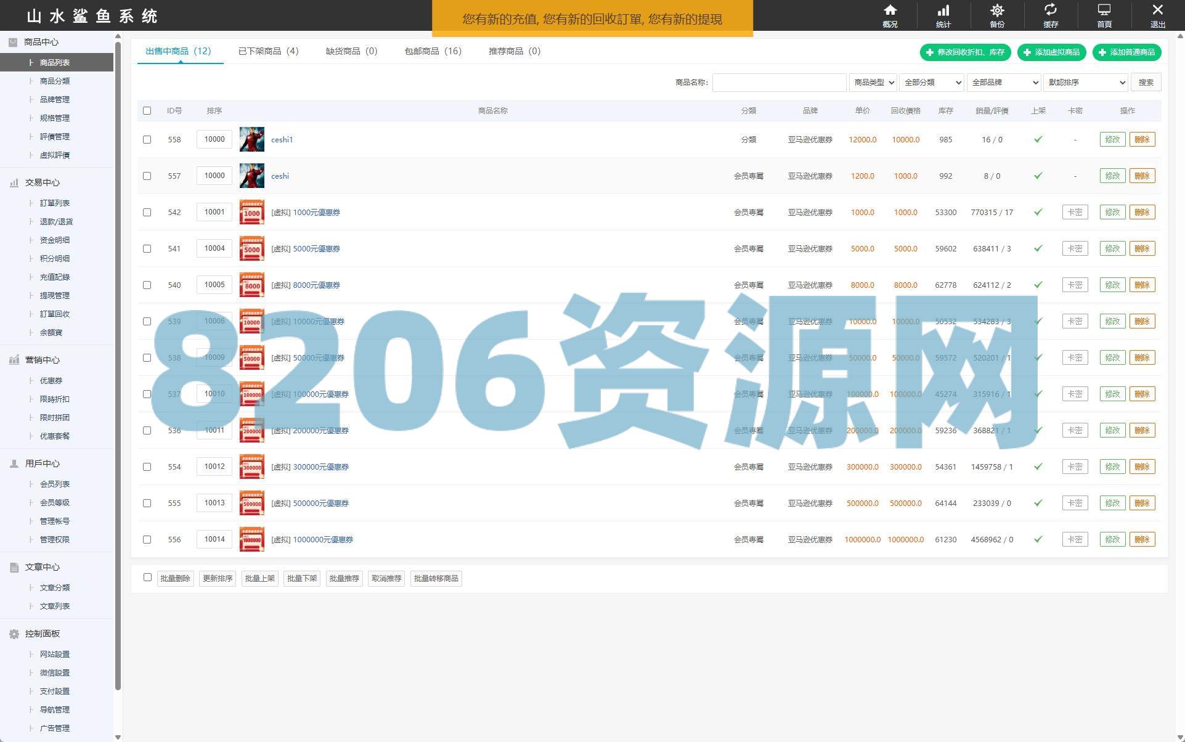Switch to the 已下架商品 (4) tab
Viewport: 1185px width, 742px height.
click(268, 51)
